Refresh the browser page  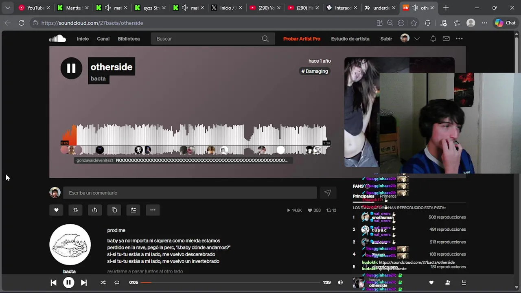point(22,23)
